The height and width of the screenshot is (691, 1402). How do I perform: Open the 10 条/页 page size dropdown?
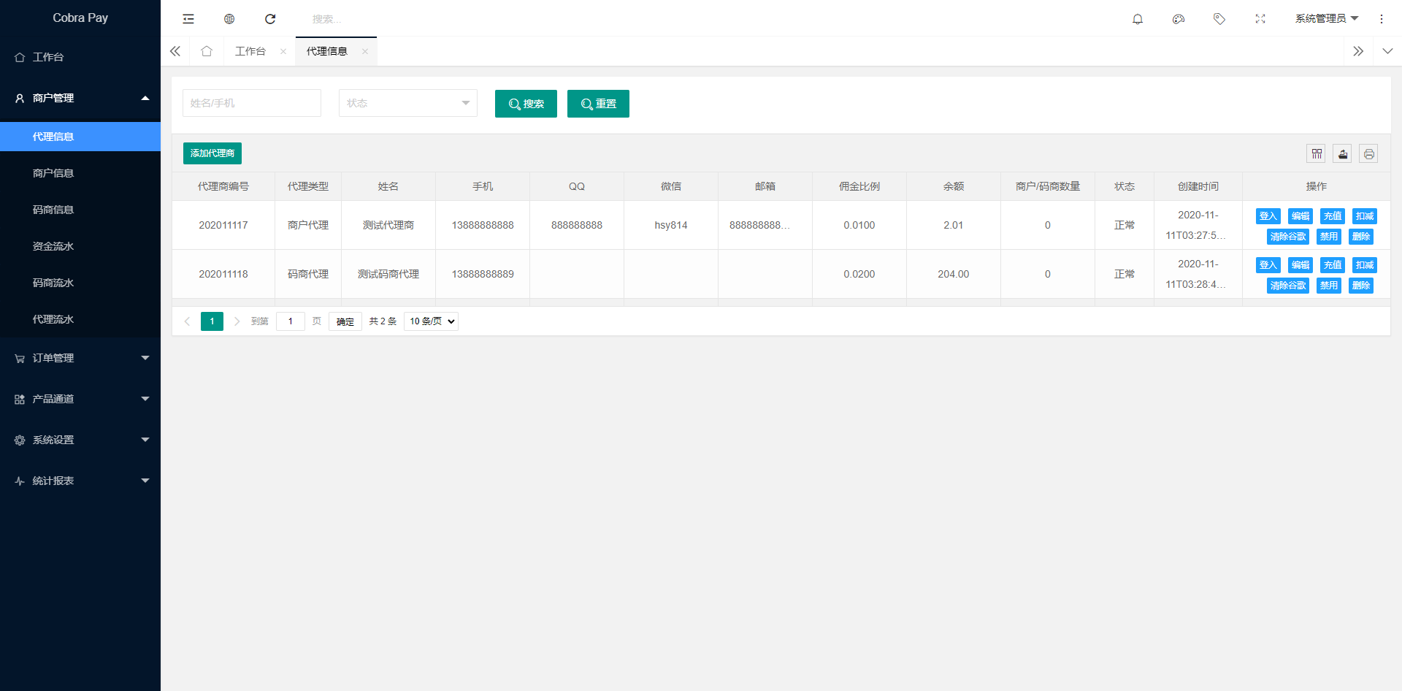(x=431, y=321)
